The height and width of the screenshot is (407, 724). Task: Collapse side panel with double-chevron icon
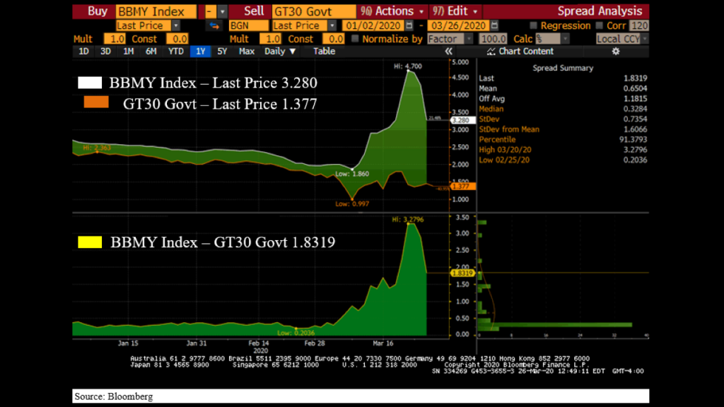pos(449,52)
